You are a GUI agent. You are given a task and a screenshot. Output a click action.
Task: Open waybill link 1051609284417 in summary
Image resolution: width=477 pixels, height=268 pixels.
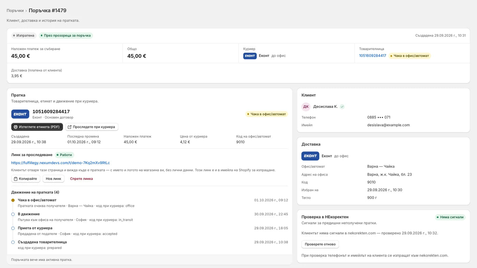373,56
